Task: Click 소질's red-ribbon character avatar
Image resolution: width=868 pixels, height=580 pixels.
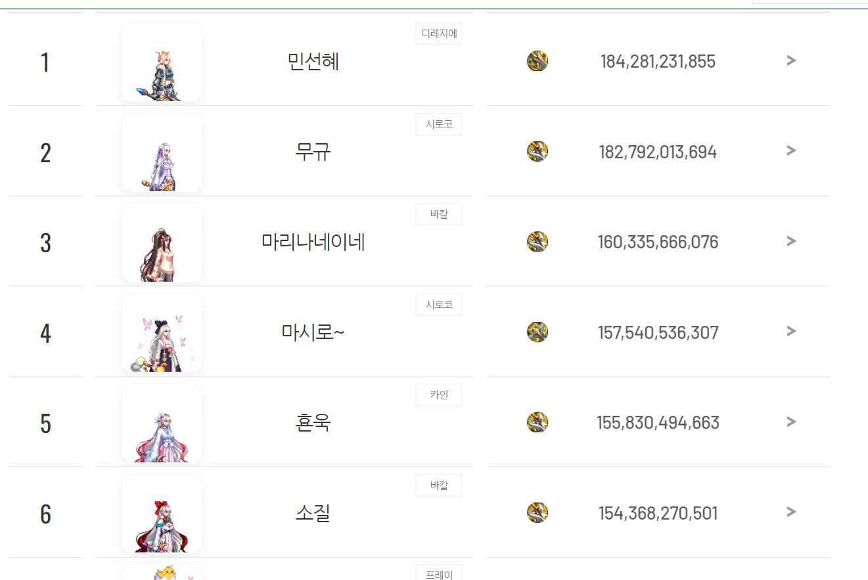Action: 162,514
